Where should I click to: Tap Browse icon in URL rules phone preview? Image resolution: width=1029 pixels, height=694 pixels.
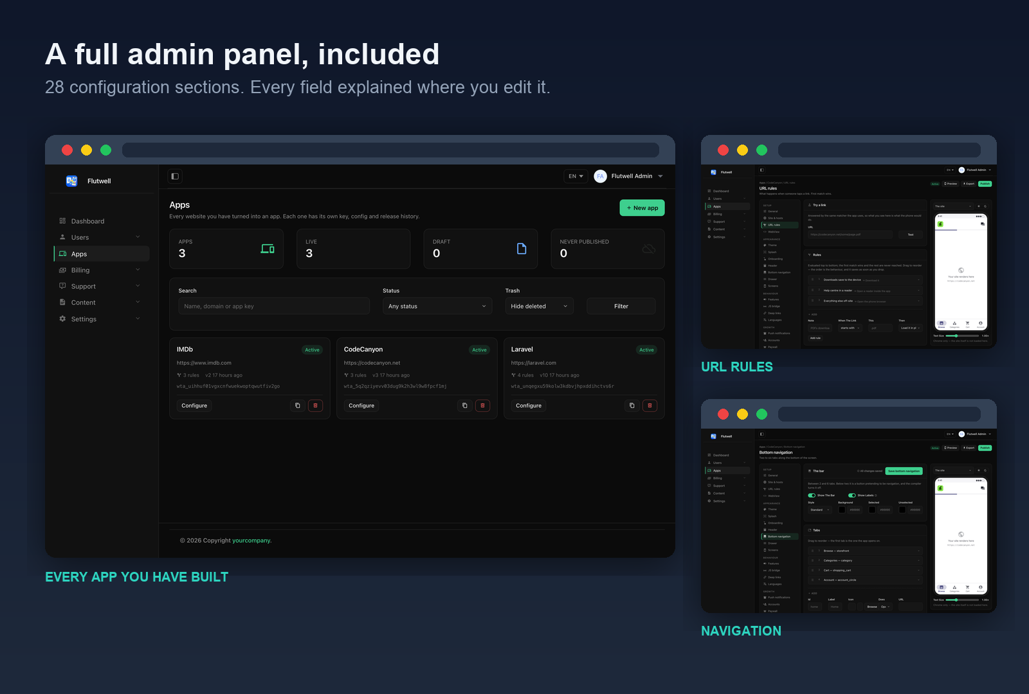pyautogui.click(x=942, y=323)
